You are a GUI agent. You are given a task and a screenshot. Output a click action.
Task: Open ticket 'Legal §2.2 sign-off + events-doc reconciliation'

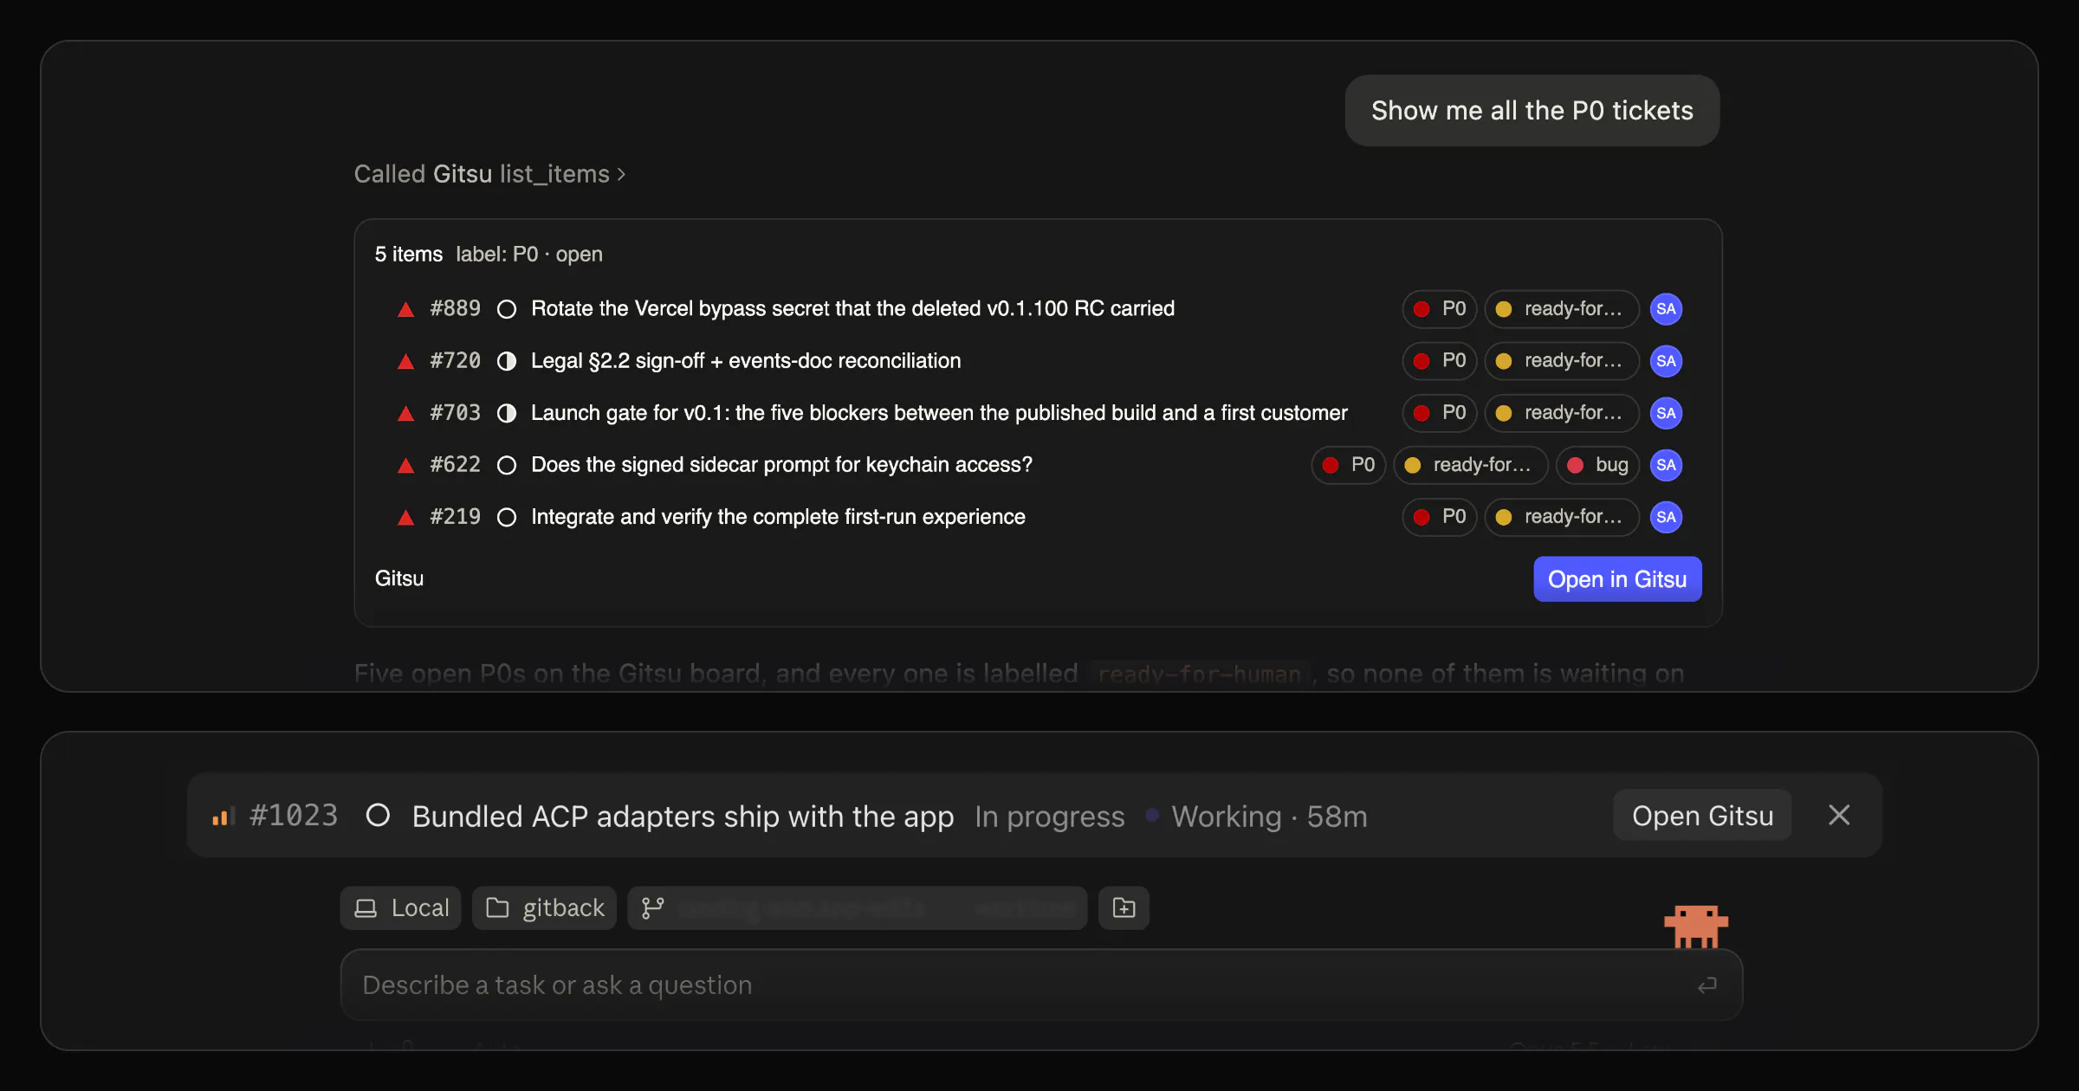pyautogui.click(x=746, y=361)
